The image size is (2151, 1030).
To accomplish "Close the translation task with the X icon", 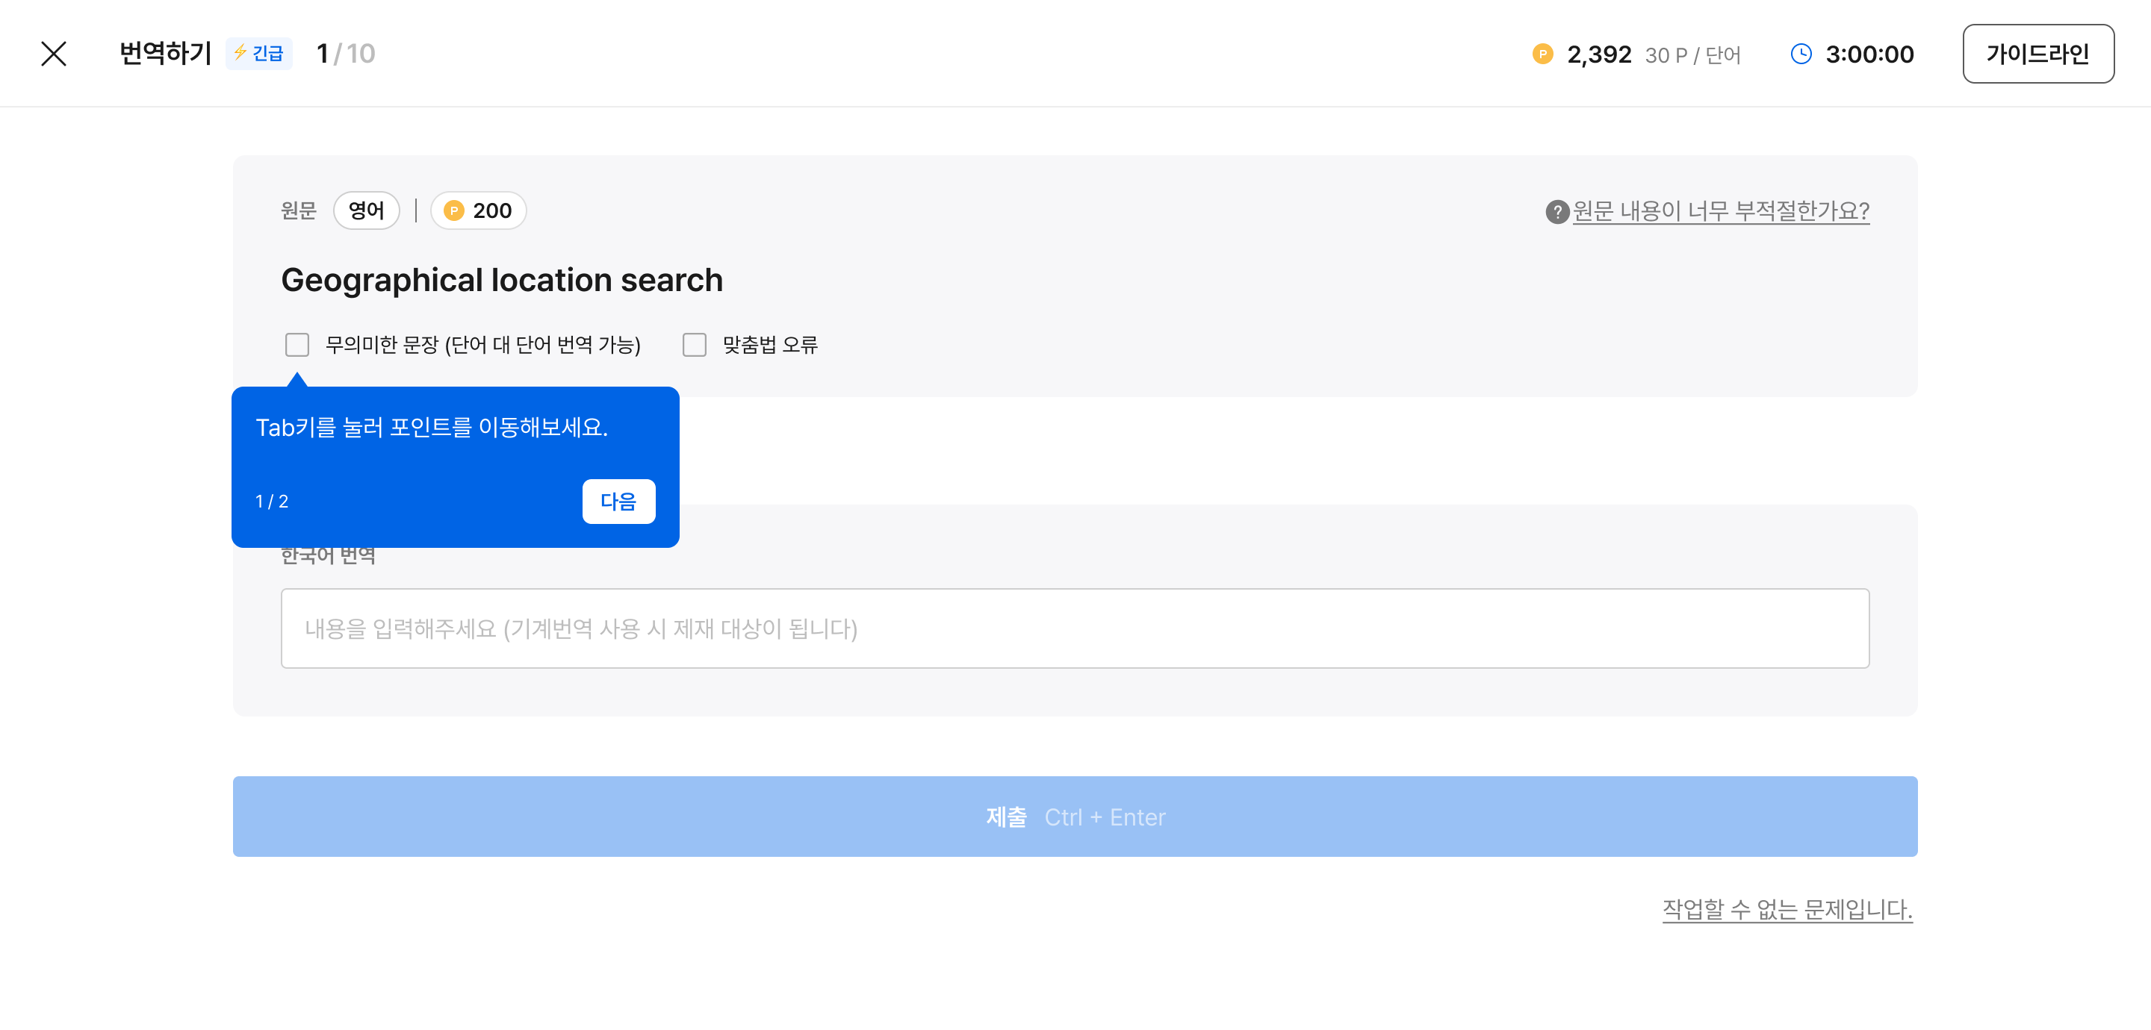I will tap(54, 54).
